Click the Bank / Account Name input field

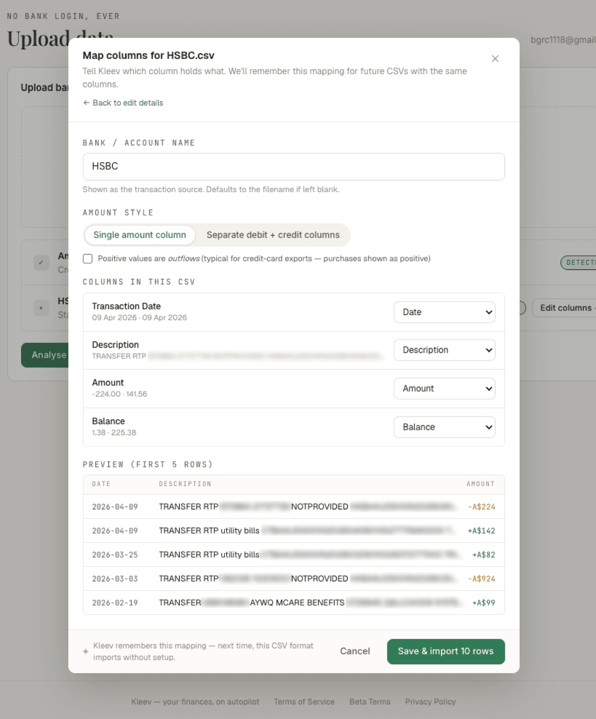(294, 167)
